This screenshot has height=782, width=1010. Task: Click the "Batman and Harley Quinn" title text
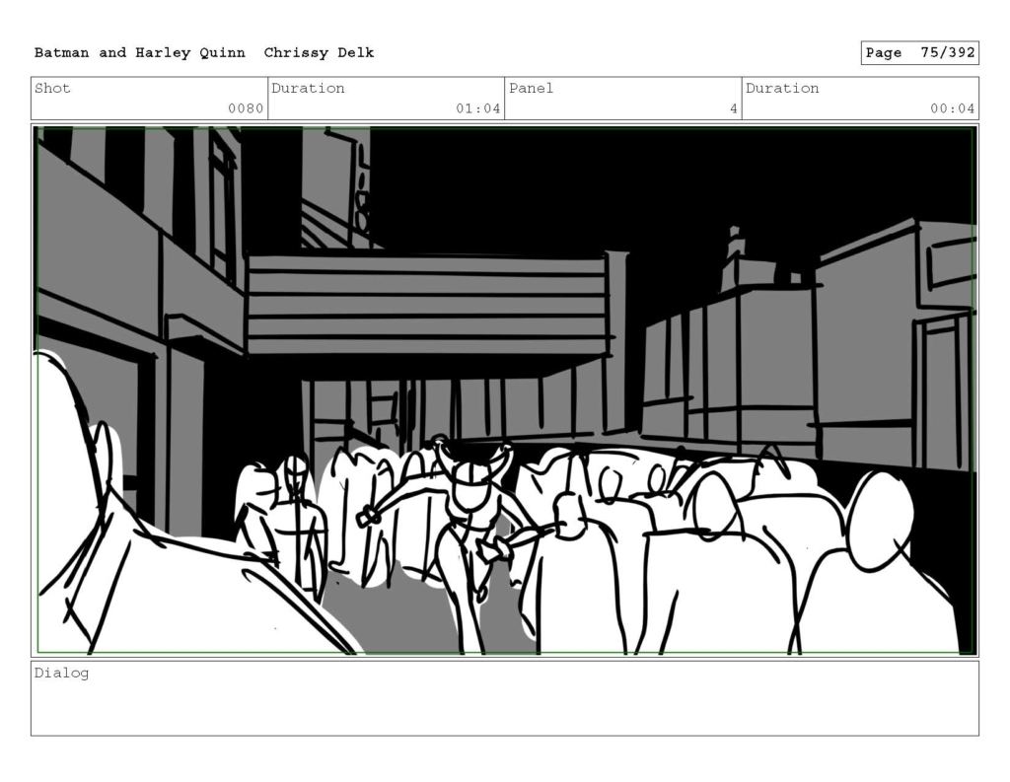point(140,53)
